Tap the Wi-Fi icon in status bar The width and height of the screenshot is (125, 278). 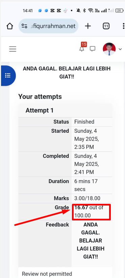click(x=91, y=10)
